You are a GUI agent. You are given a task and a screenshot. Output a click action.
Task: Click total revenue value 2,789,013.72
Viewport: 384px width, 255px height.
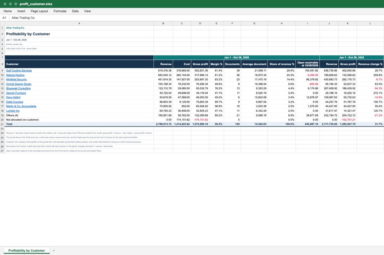pos(163,124)
